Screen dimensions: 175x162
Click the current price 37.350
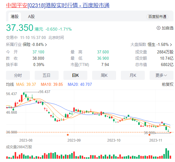click(20, 28)
